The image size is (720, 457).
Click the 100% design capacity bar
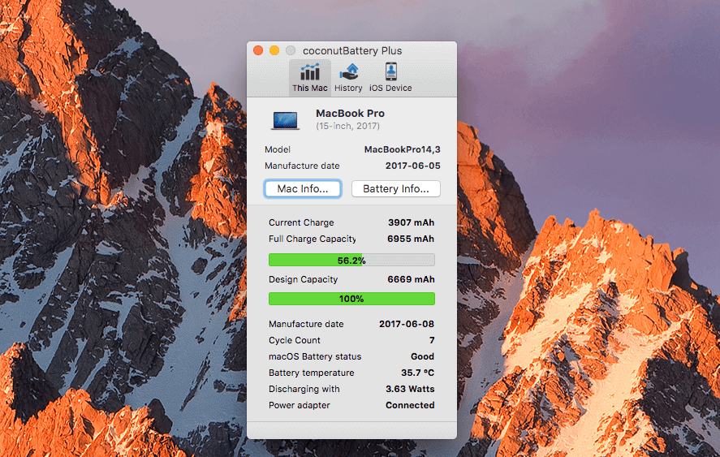point(351,299)
